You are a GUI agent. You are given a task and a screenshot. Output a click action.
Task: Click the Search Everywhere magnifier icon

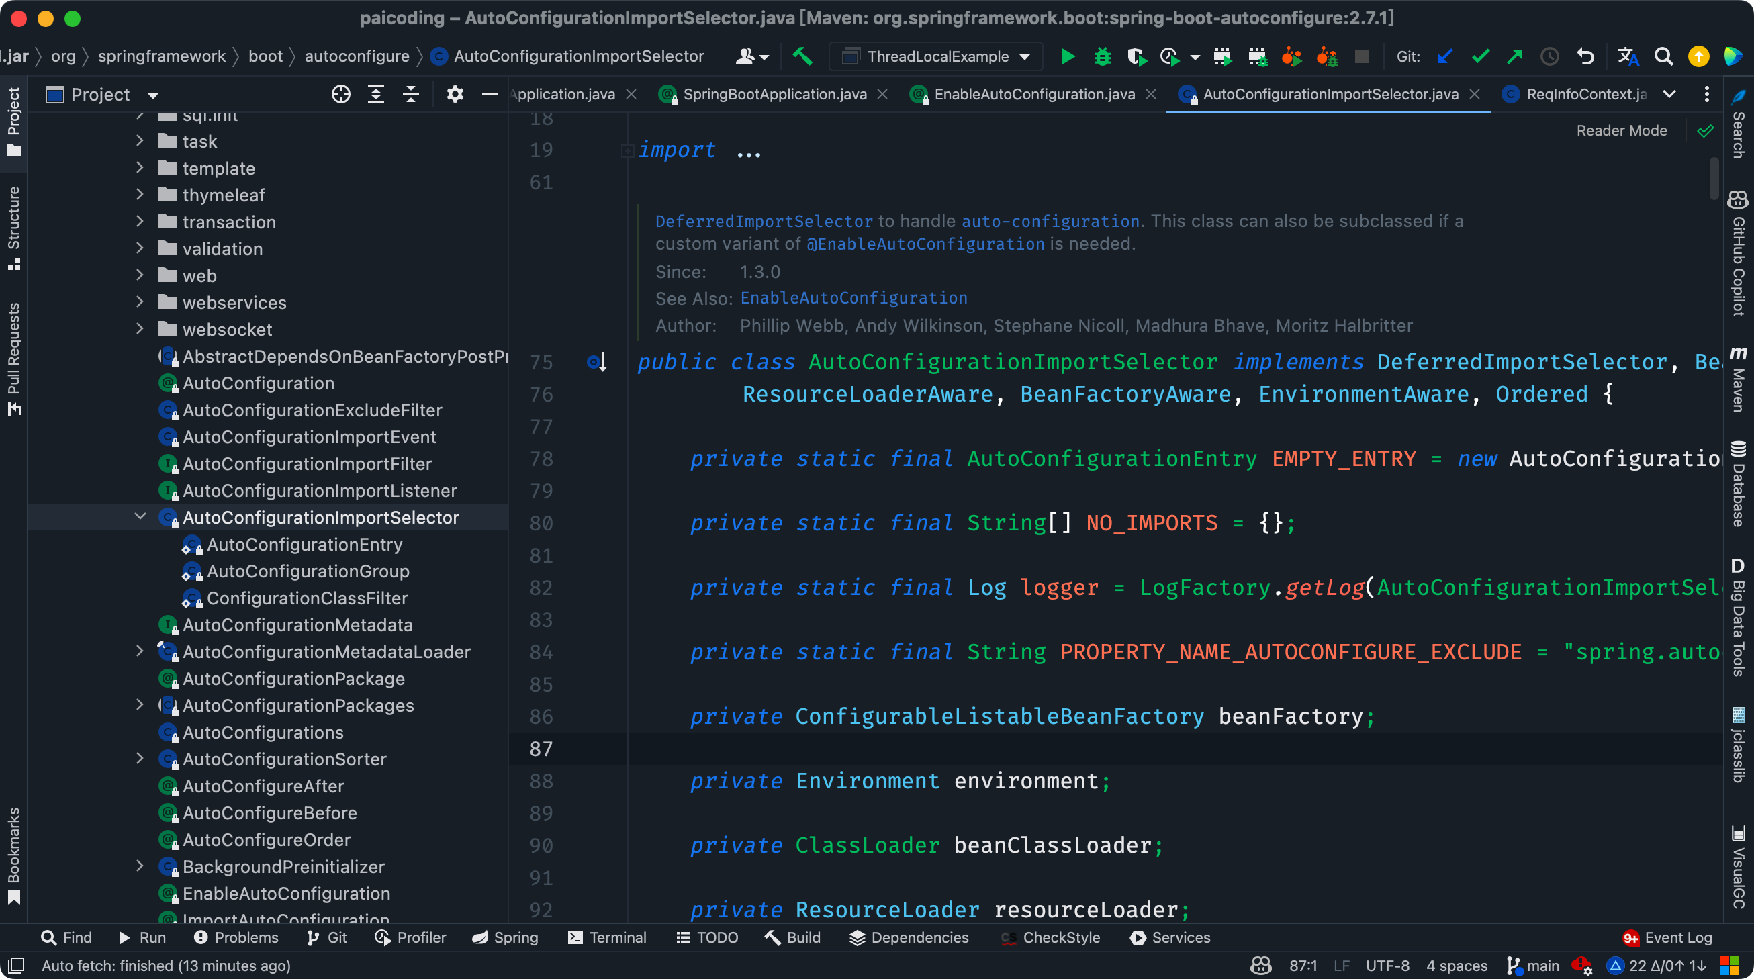click(1663, 56)
